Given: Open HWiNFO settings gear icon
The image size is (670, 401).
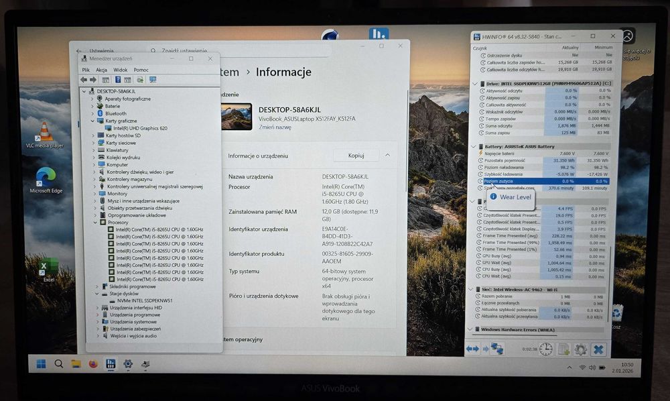Looking at the screenshot, I should pyautogui.click(x=580, y=349).
